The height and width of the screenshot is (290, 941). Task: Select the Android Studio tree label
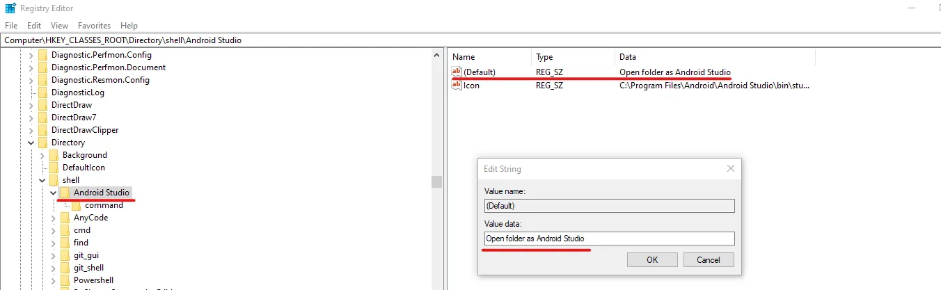(x=102, y=193)
